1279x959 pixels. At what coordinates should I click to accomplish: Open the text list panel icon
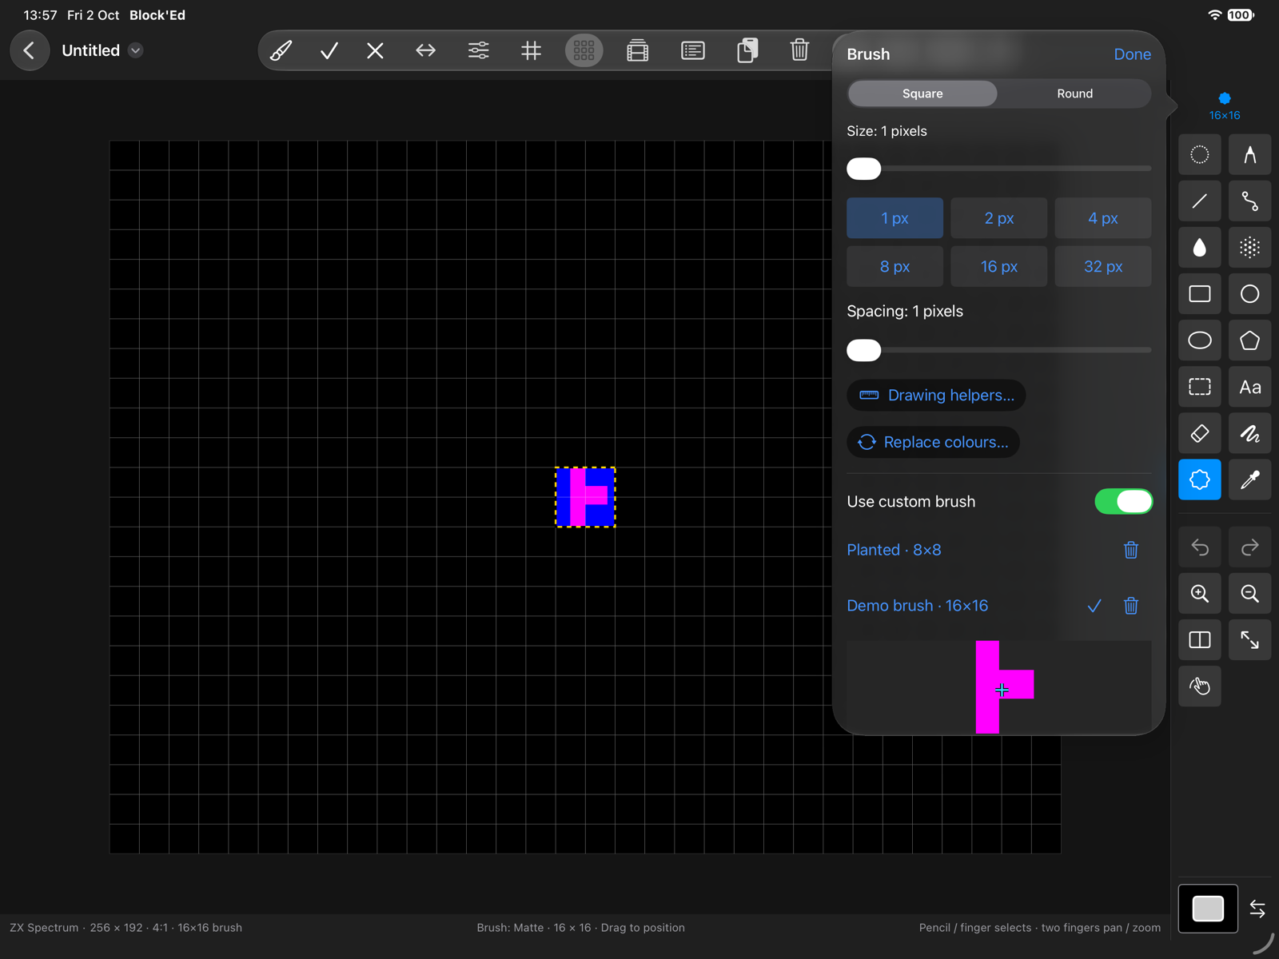pyautogui.click(x=693, y=50)
